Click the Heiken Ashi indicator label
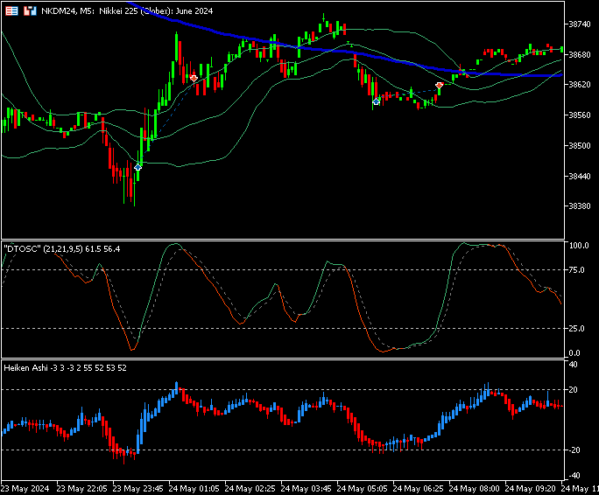This screenshot has width=599, height=495. coord(65,368)
